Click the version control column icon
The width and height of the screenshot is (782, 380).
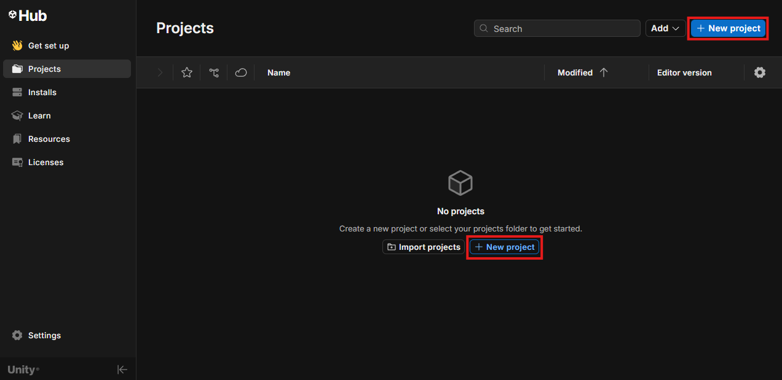(214, 72)
